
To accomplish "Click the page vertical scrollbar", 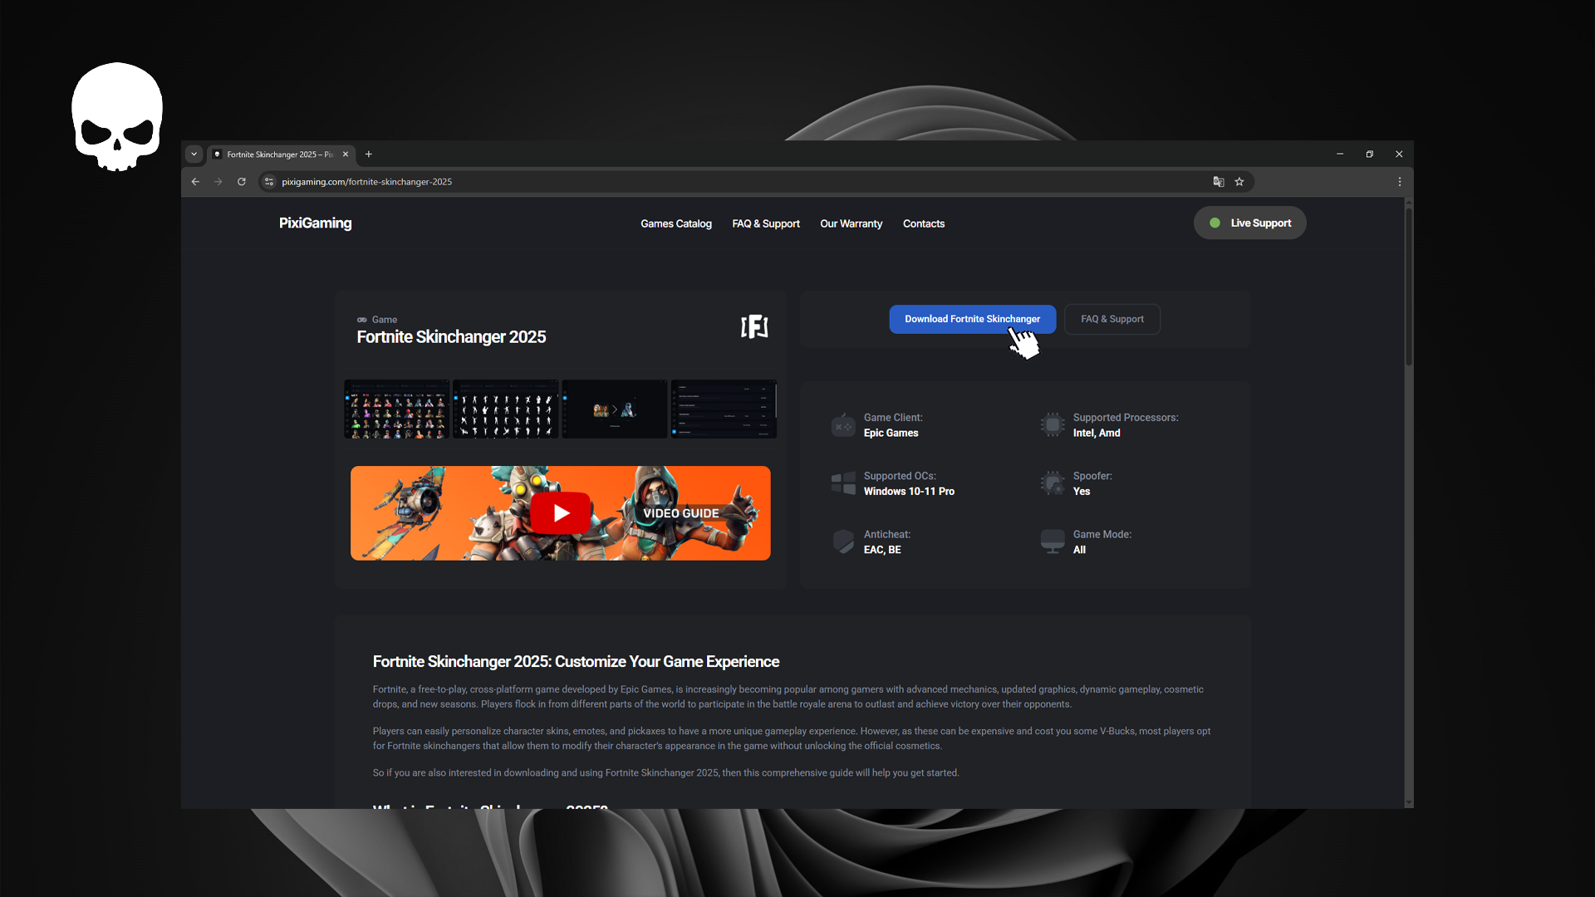I will pos(1408,287).
